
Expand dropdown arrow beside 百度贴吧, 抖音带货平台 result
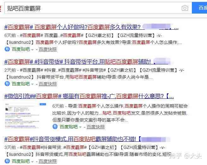click(x=32, y=84)
